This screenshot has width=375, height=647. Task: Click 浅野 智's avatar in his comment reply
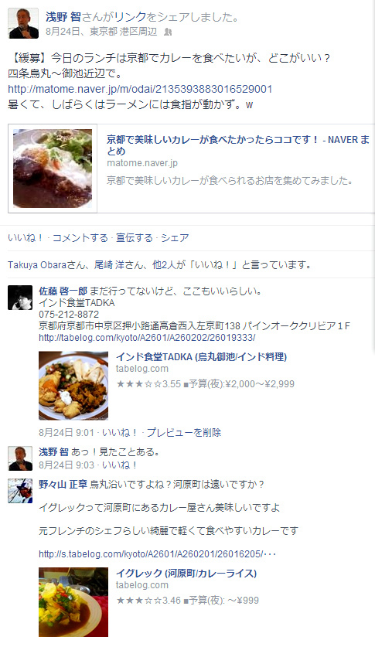tap(20, 458)
